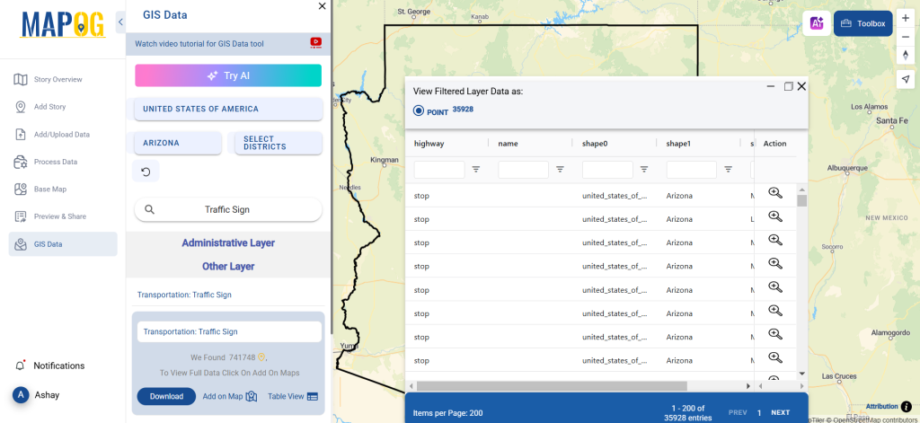This screenshot has height=423, width=920.
Task: Open United States of America country selector
Action: pyautogui.click(x=228, y=110)
